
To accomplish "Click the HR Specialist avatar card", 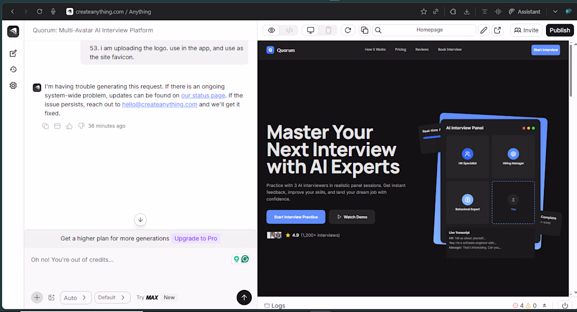I will coord(467,157).
